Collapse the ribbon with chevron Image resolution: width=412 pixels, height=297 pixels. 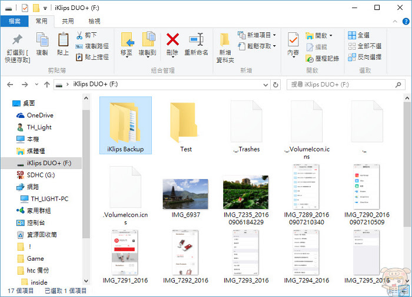point(395,22)
